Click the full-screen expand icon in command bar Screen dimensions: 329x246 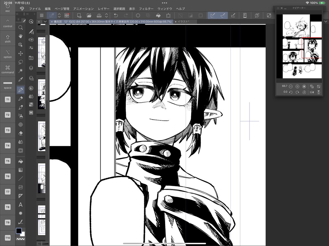point(269,15)
